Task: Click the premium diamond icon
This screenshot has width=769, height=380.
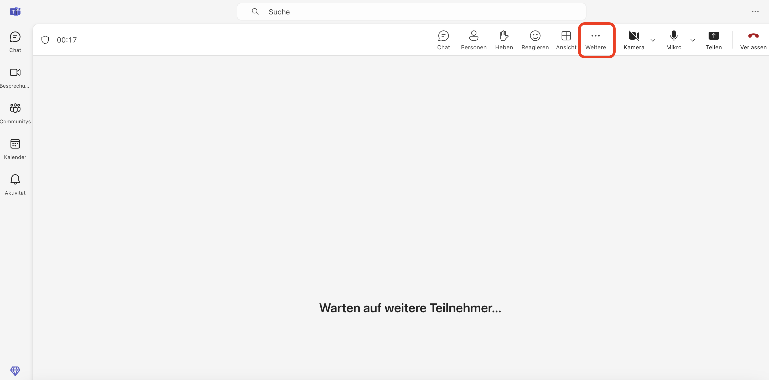Action: click(x=15, y=371)
